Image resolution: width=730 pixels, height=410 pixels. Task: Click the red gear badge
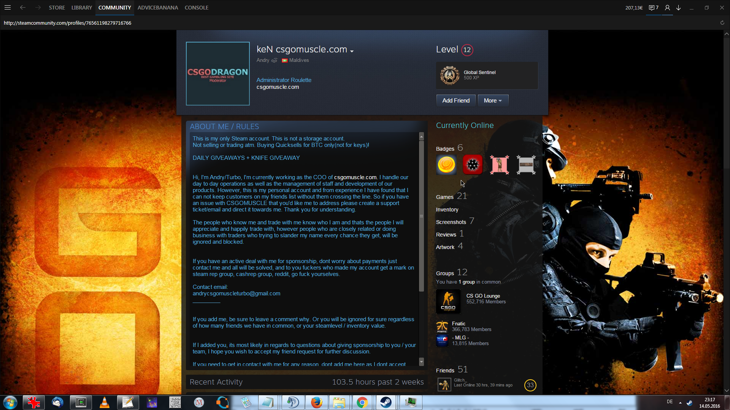coord(473,165)
